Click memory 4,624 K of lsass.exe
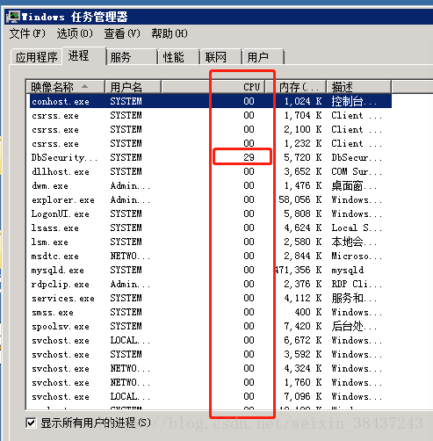Image resolution: width=433 pixels, height=441 pixels. (303, 228)
